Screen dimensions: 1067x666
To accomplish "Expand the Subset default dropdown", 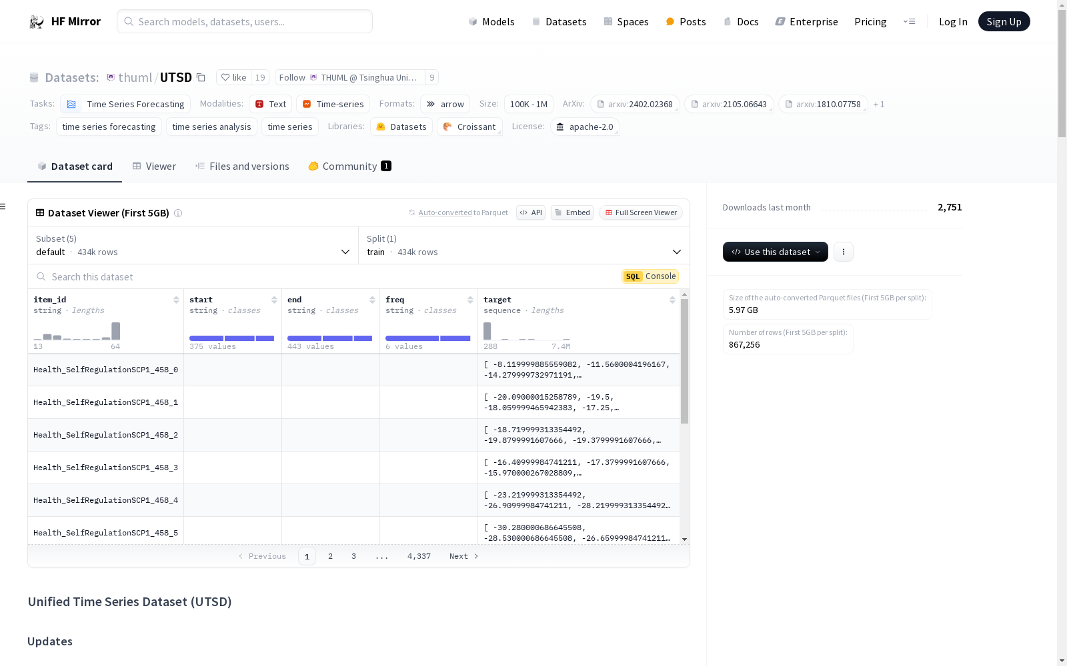I will click(193, 245).
